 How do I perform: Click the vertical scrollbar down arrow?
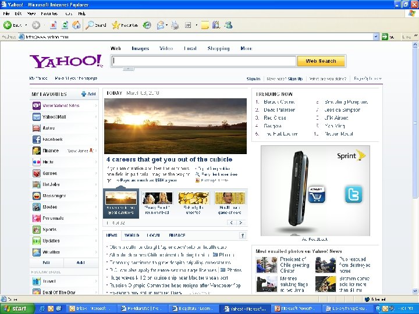415,291
